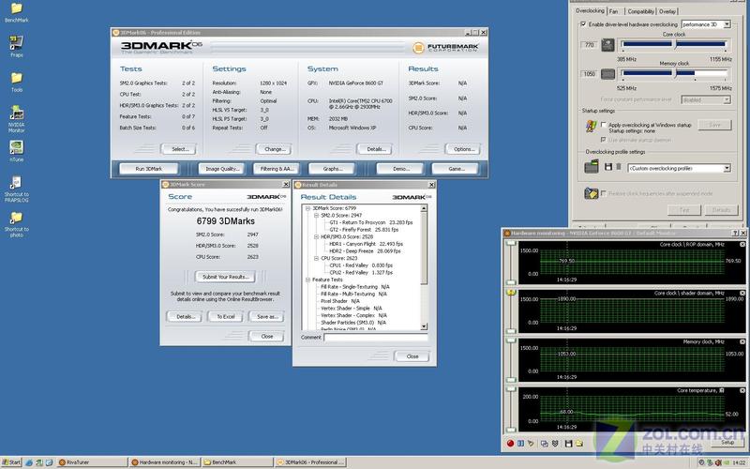The height and width of the screenshot is (469, 750).
Task: Pause hardware monitoring with the blue pause icon
Action: 520,444
